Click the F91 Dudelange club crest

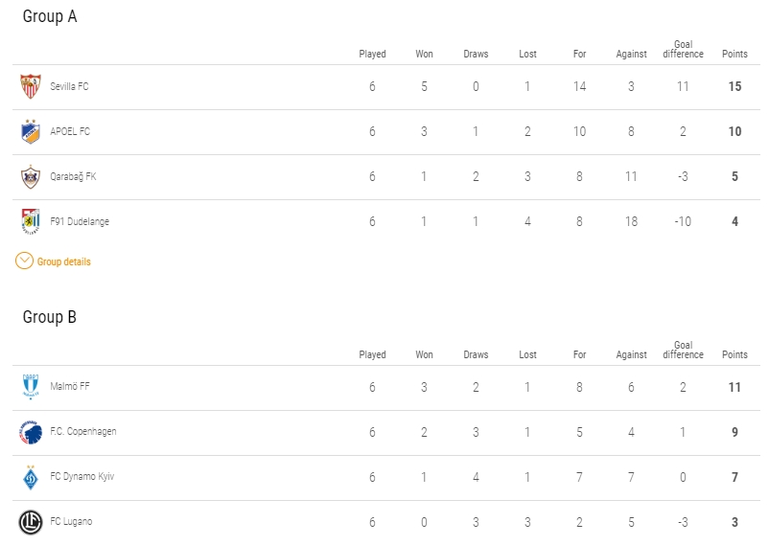coord(31,222)
